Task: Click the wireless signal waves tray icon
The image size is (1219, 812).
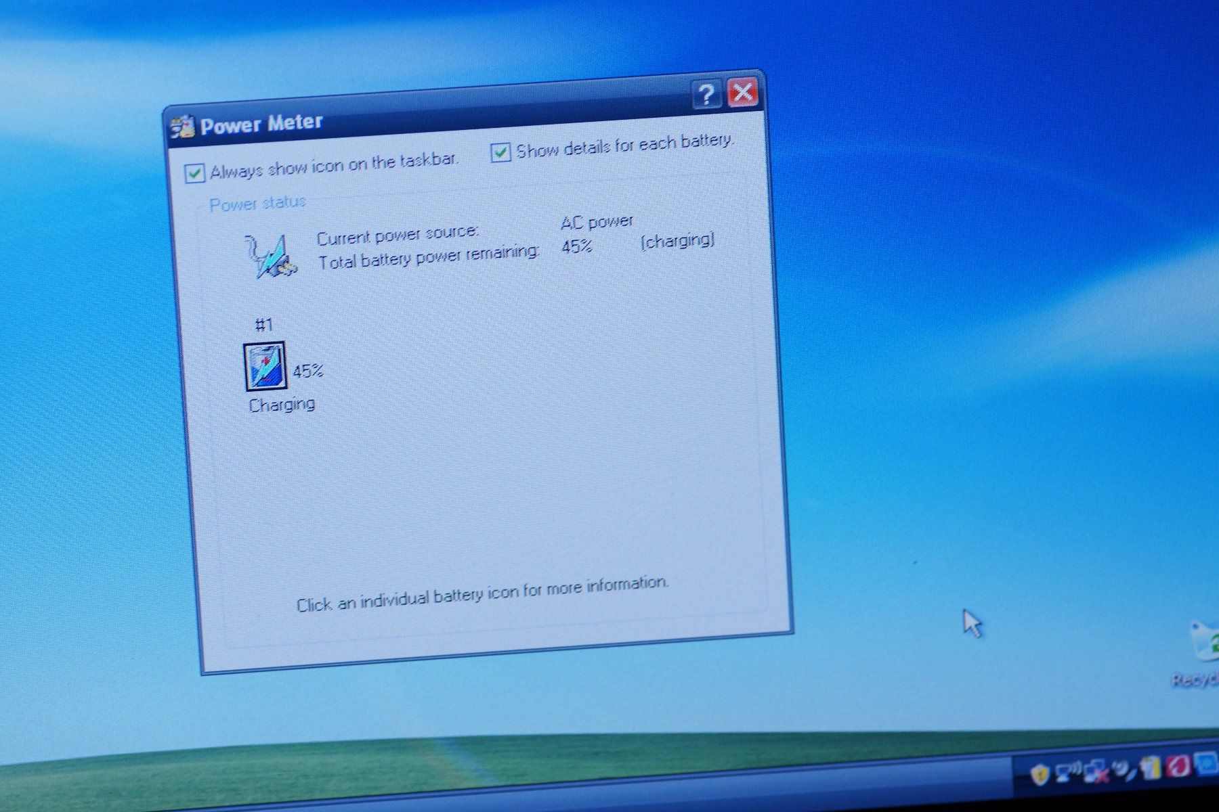Action: [1123, 769]
